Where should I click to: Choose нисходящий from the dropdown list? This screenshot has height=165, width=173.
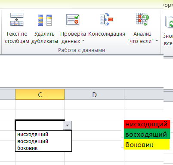click(x=33, y=134)
